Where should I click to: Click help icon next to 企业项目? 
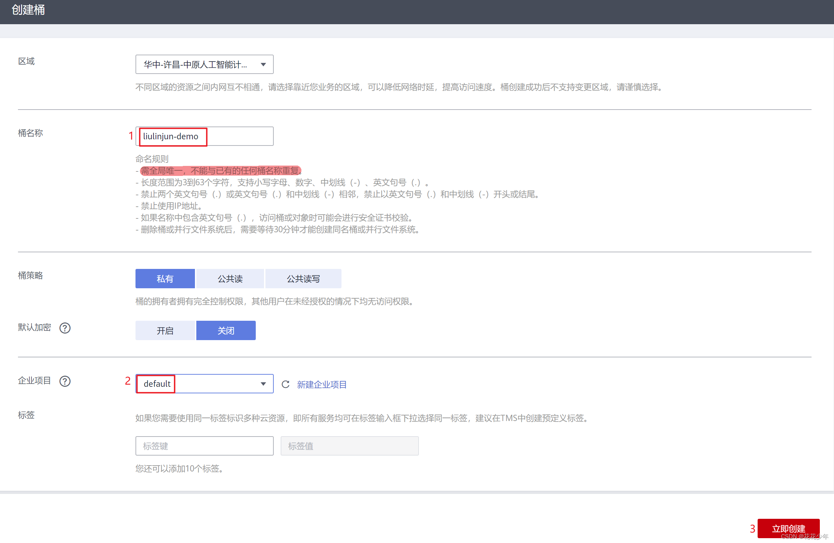coord(65,381)
